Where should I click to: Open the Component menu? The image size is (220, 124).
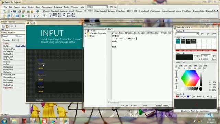coord(47,7)
